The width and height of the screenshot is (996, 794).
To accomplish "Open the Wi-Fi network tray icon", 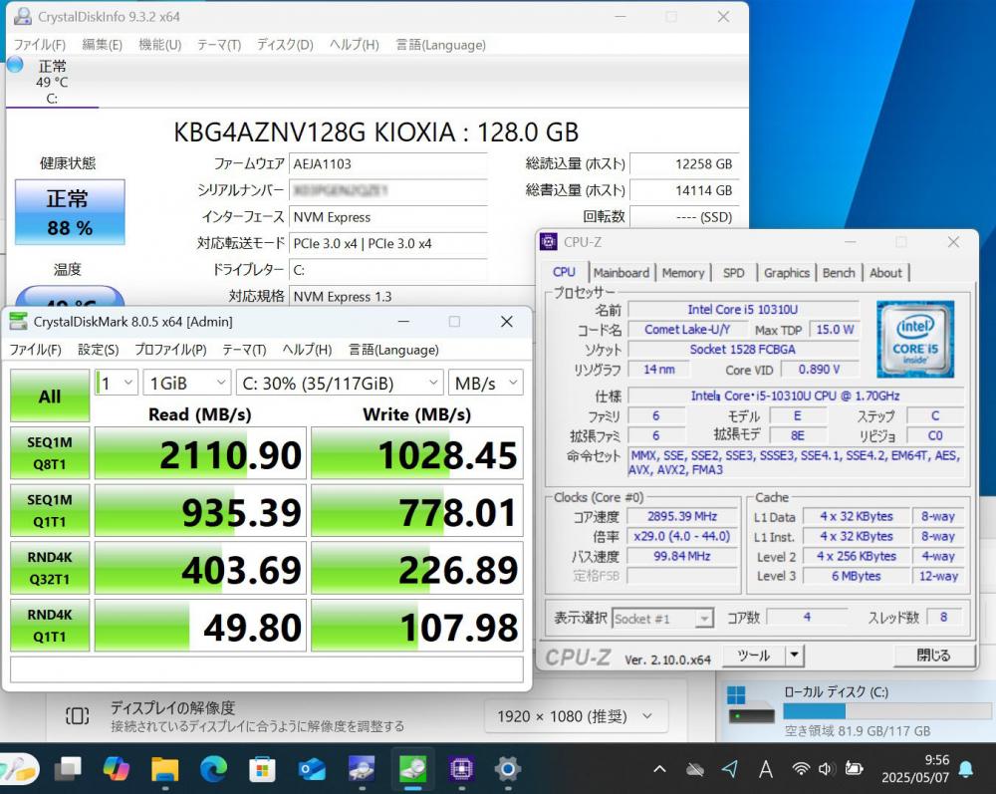I will 801,769.
